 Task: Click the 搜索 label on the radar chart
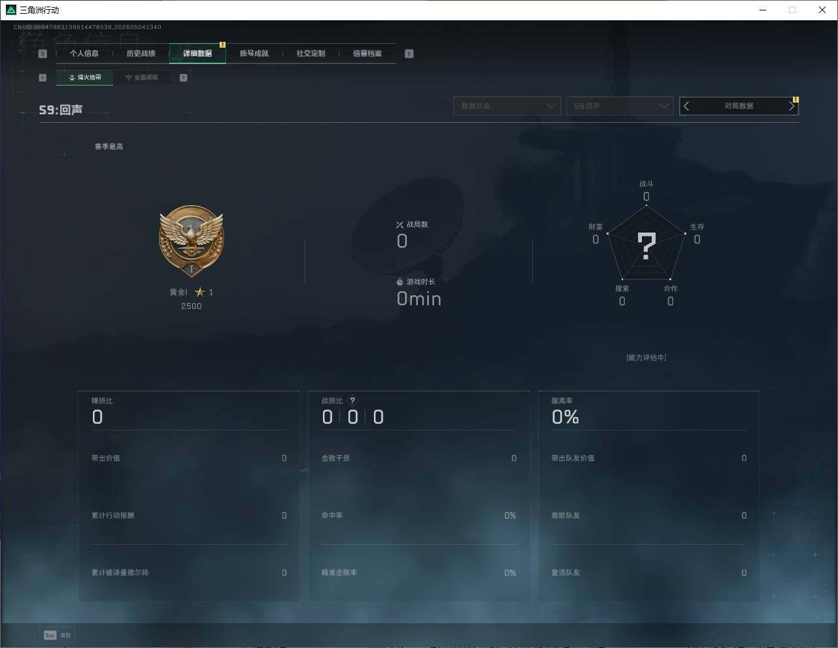click(x=622, y=289)
